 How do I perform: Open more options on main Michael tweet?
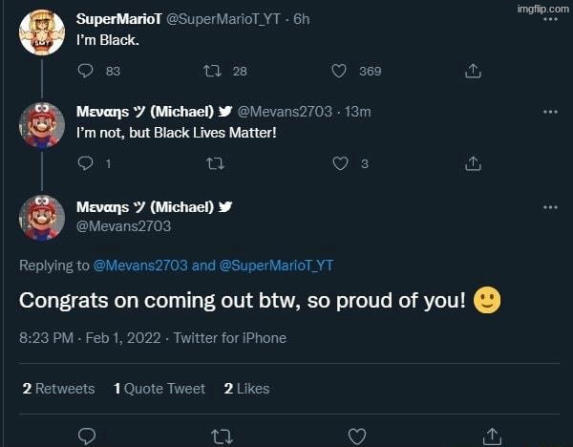click(x=549, y=206)
